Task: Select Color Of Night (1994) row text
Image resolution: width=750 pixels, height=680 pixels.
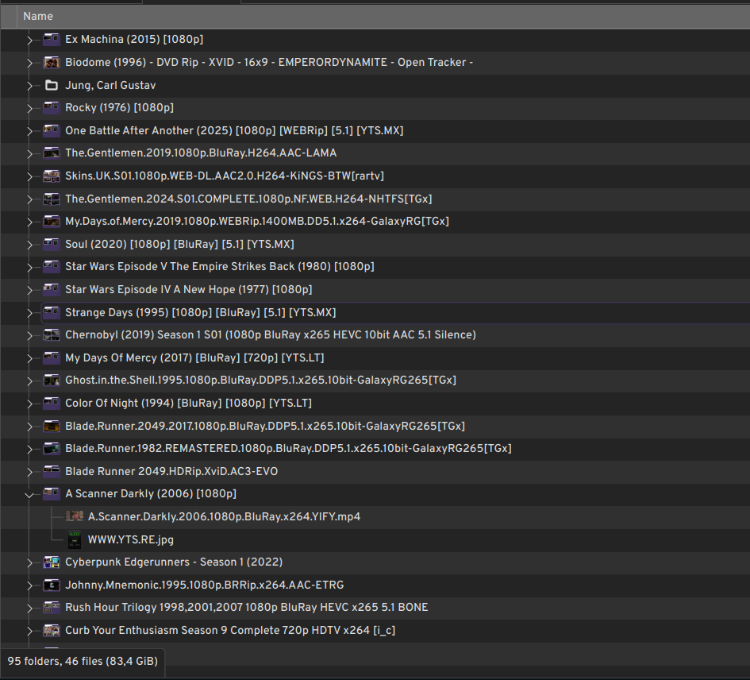Action: click(x=188, y=404)
